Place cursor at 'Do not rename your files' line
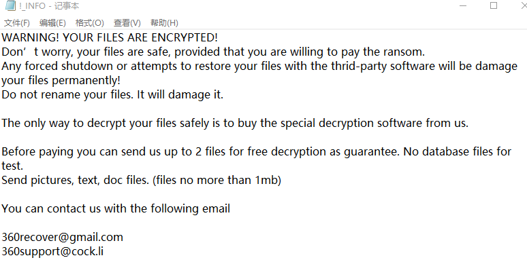The image size is (527, 260). (x=112, y=94)
